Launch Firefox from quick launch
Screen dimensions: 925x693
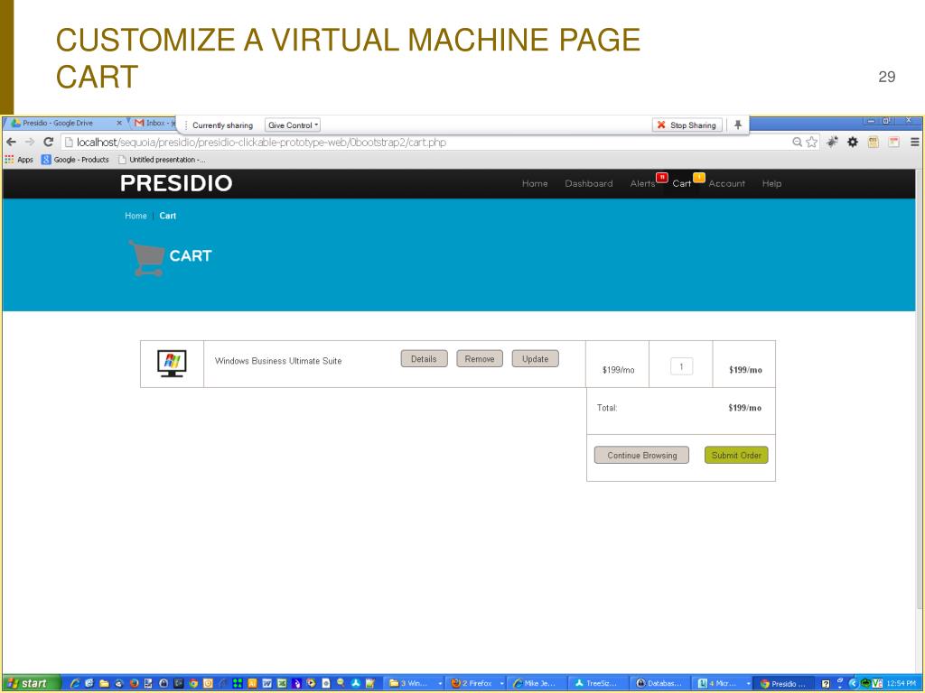point(134,684)
